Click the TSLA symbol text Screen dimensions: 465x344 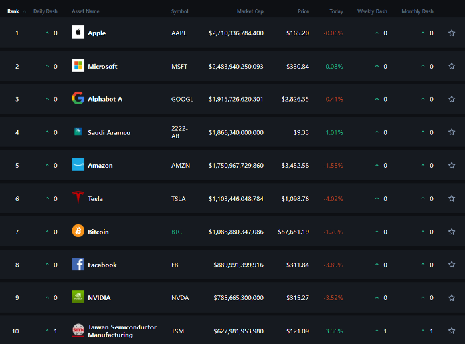pyautogui.click(x=178, y=199)
